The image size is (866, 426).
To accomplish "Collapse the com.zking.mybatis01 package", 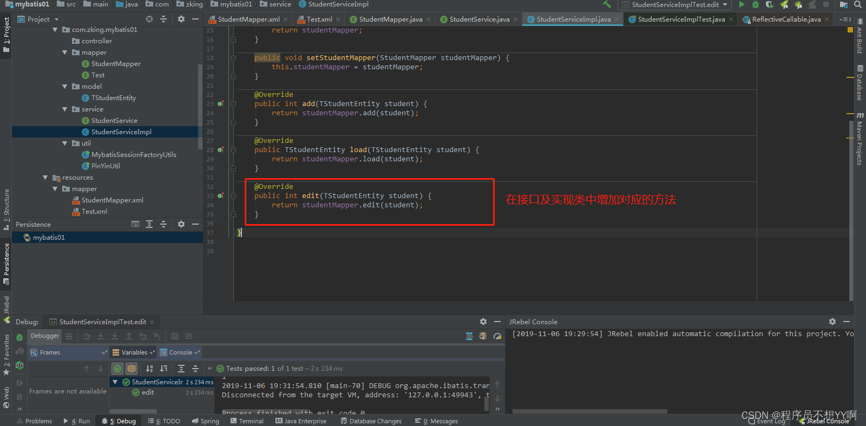I will (55, 30).
